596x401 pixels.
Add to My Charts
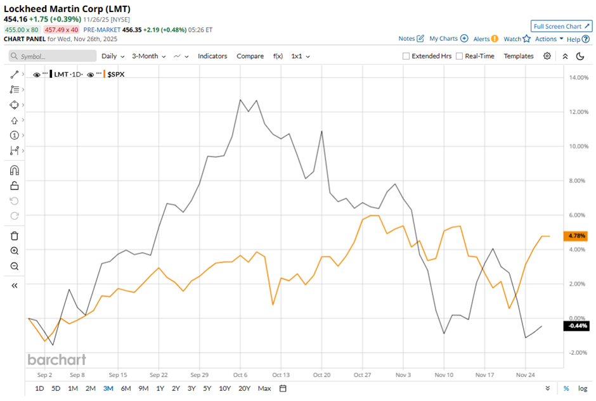point(448,39)
